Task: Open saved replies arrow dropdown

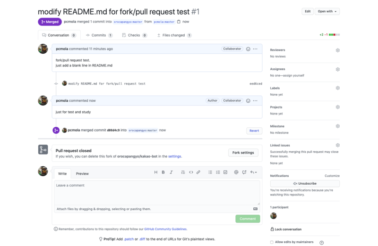Action: tap(253, 172)
